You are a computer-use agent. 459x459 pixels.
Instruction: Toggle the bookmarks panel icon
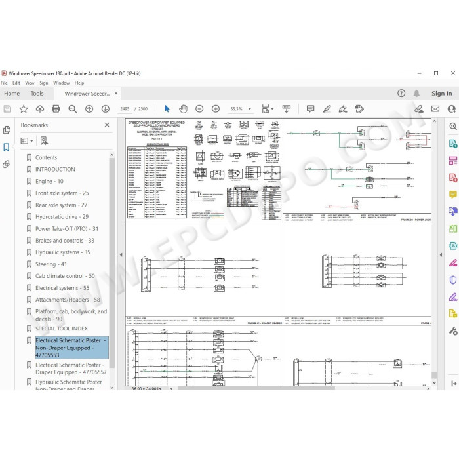point(7,147)
